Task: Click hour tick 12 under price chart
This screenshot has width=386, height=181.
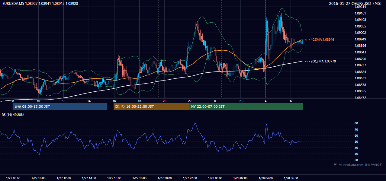Action: 64,101
